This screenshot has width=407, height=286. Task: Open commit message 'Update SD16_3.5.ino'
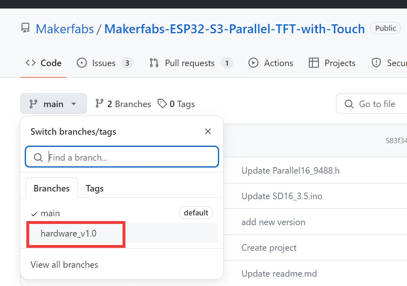(x=282, y=196)
